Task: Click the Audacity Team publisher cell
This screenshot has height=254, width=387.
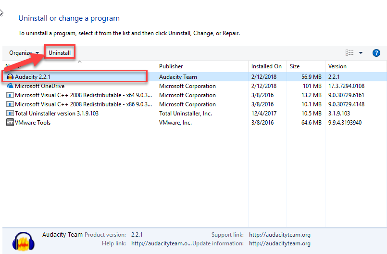Action: point(178,77)
